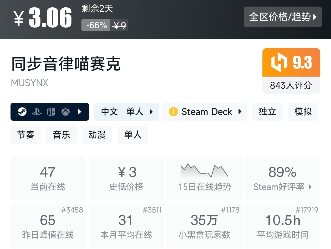
Task: Open the 史低价格 stat card
Action: pos(126,178)
